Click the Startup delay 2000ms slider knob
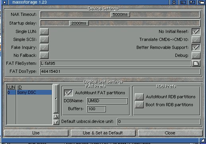The height and width of the screenshot is (144, 206). pyautogui.click(x=79, y=23)
